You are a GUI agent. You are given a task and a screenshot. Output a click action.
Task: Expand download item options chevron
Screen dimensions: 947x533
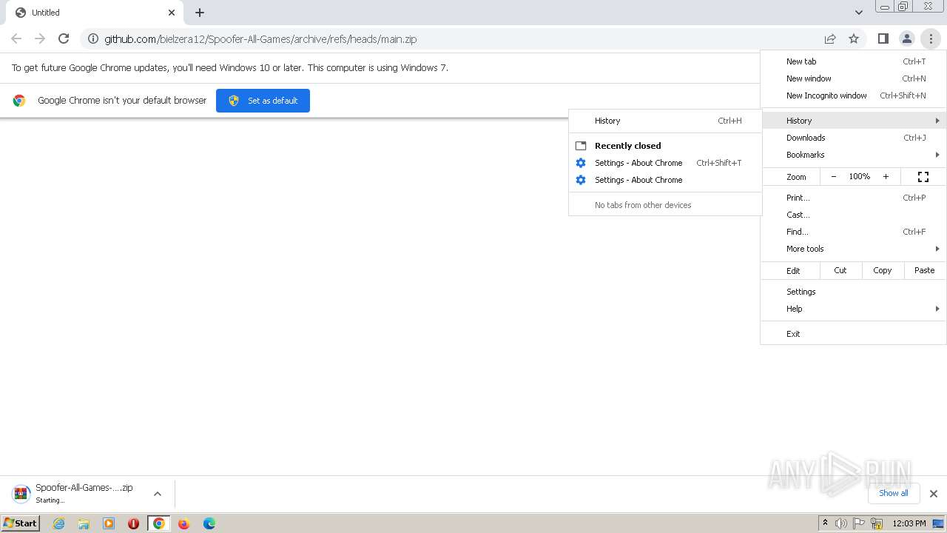point(157,494)
